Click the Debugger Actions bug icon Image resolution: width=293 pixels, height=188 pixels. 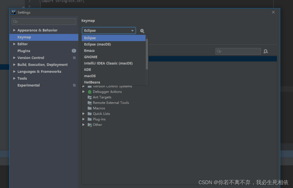[x=90, y=92]
